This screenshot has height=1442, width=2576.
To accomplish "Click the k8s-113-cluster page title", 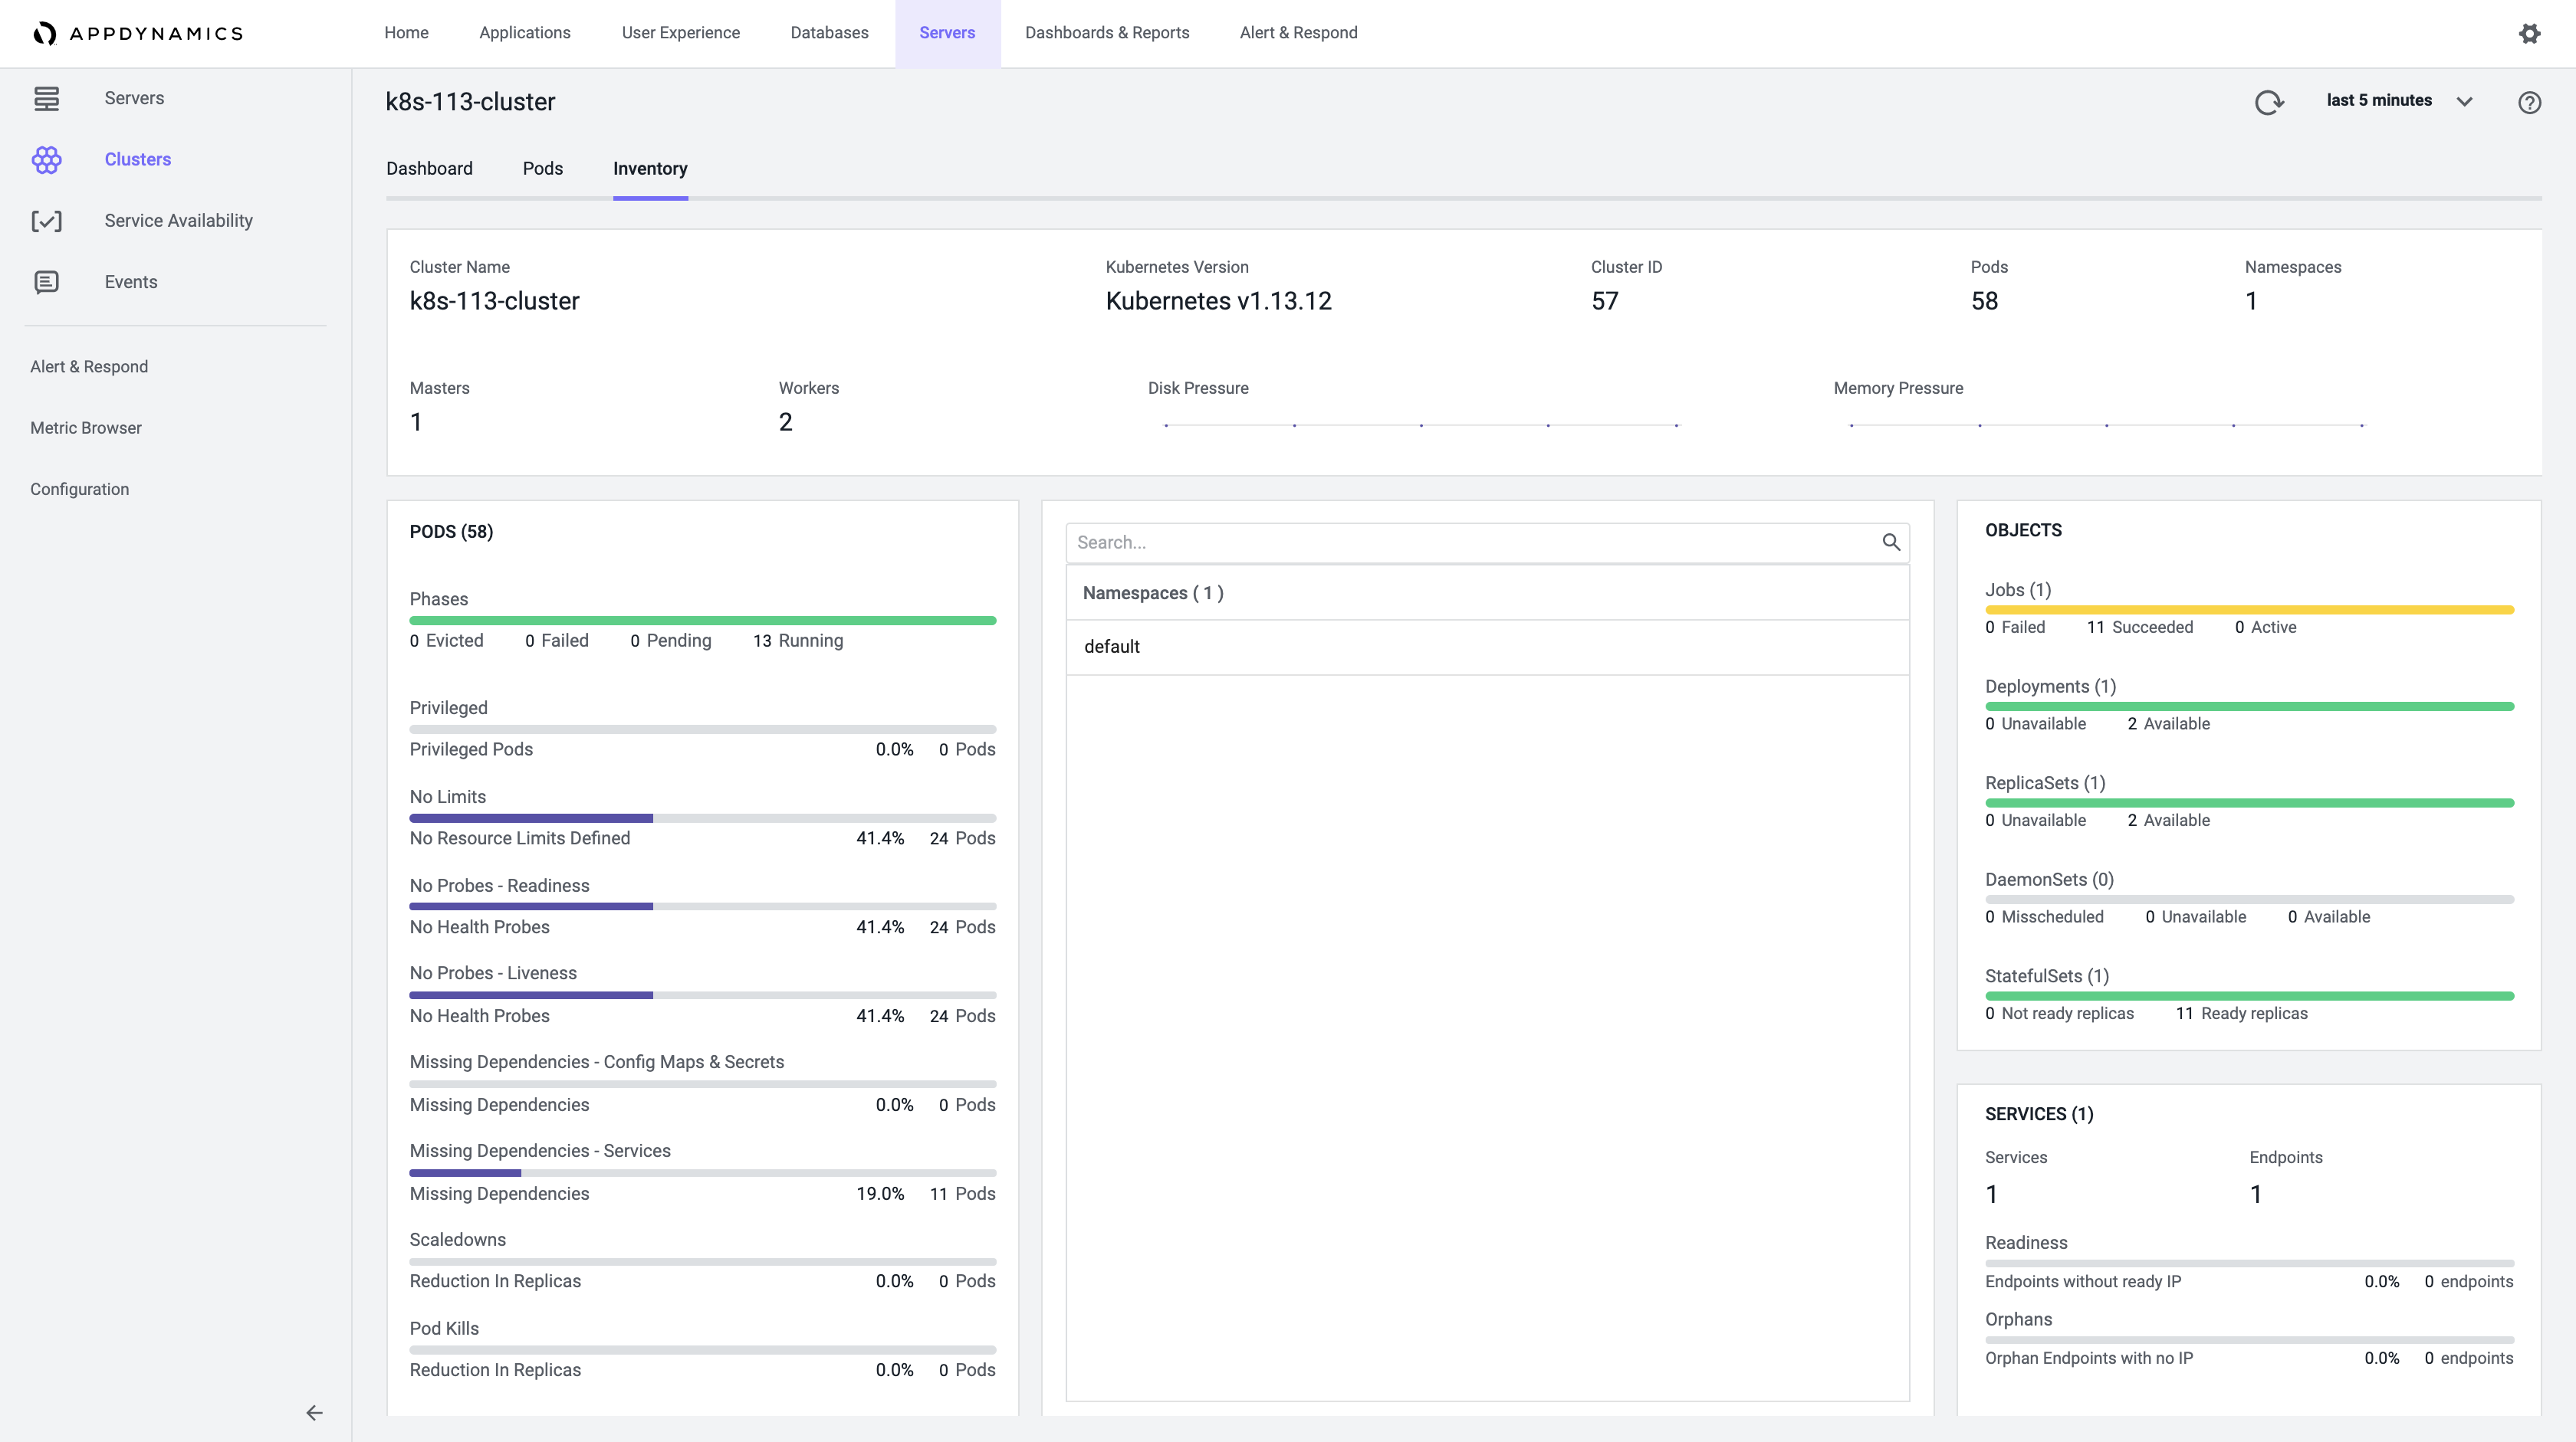I will pyautogui.click(x=470, y=102).
